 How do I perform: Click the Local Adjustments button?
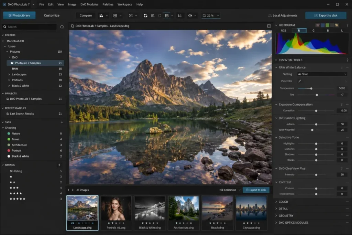coord(283,15)
